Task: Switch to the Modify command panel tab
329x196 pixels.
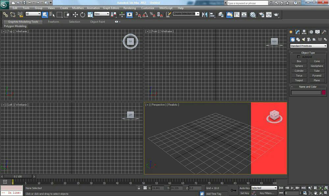Action: tap(297, 32)
